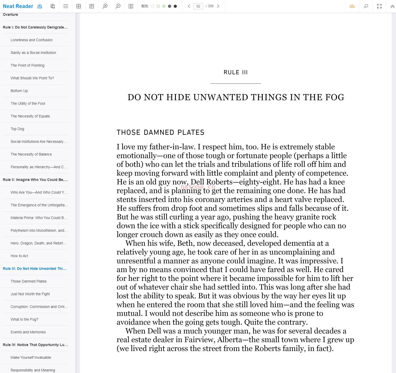Open What Is the Fog? section
Viewport: 396px width, 373px height.
(24, 319)
